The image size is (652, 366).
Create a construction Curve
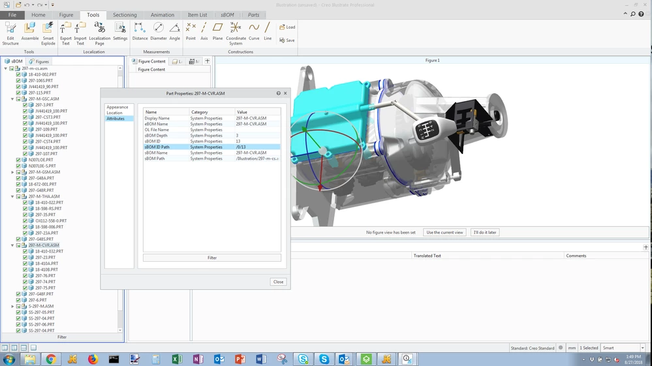point(254,31)
